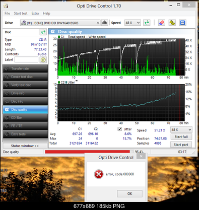Image resolution: width=199 pixels, height=210 pixels.
Task: Open the Extra tests section
Action: [25, 134]
